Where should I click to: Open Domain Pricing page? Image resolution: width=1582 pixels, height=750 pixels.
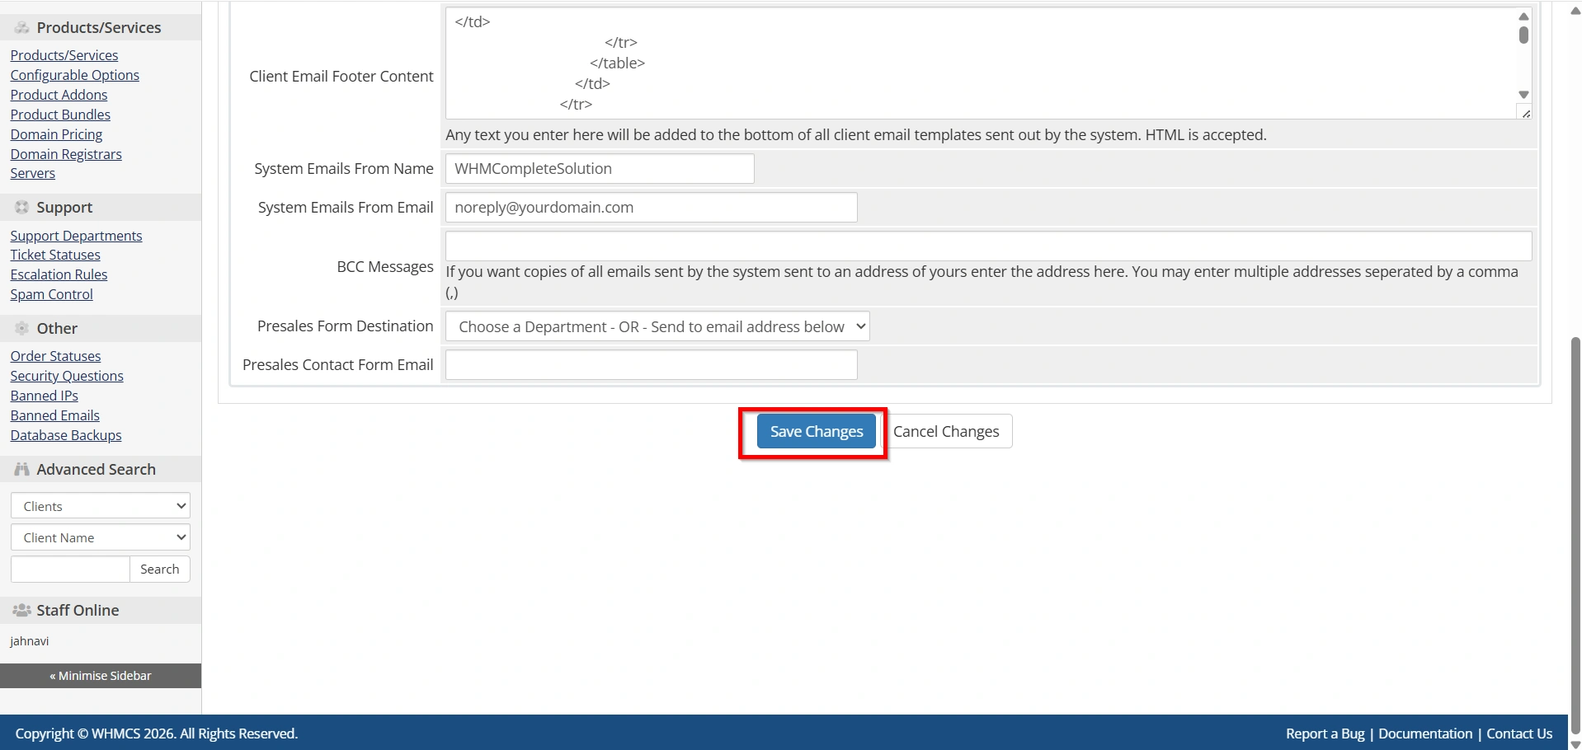[57, 134]
